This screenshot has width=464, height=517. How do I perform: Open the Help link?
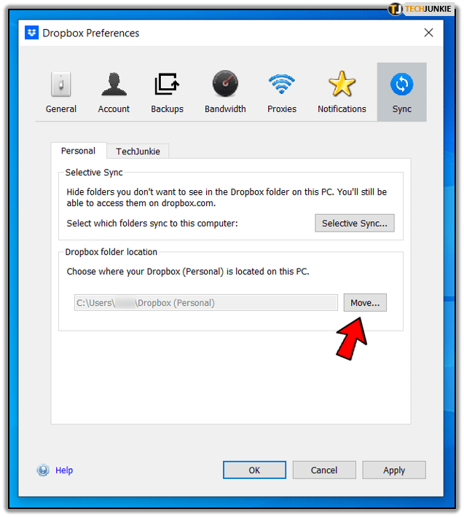click(x=64, y=470)
